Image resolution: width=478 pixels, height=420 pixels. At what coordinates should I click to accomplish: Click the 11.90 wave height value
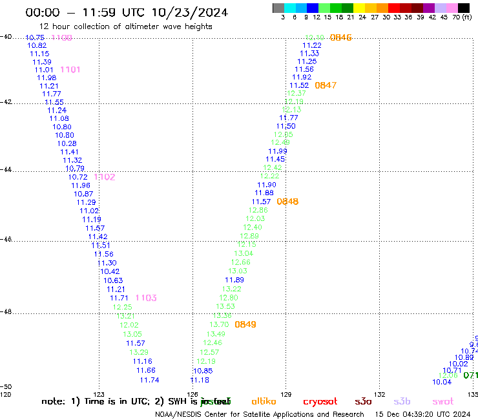(267, 185)
